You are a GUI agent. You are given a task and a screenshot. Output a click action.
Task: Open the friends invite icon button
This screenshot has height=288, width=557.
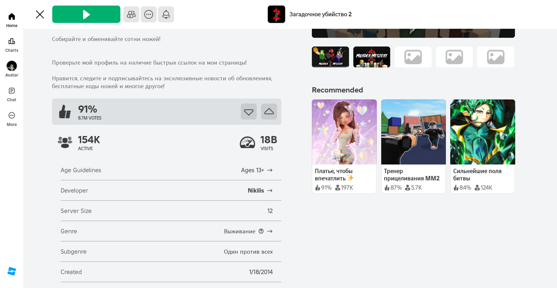131,14
